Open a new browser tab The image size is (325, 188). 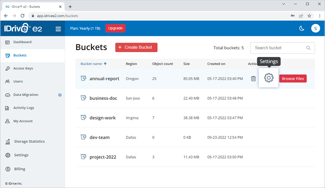tap(70, 6)
